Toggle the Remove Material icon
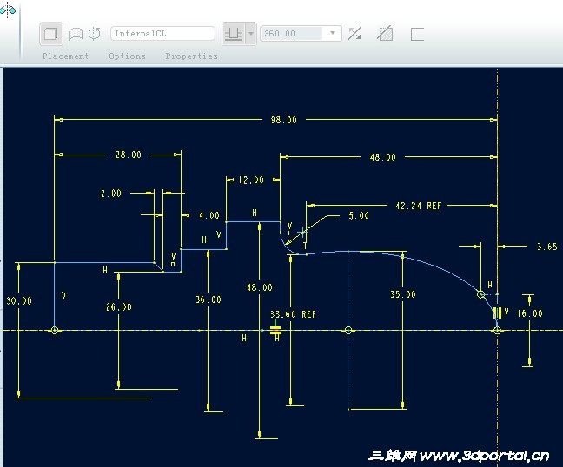 point(385,34)
